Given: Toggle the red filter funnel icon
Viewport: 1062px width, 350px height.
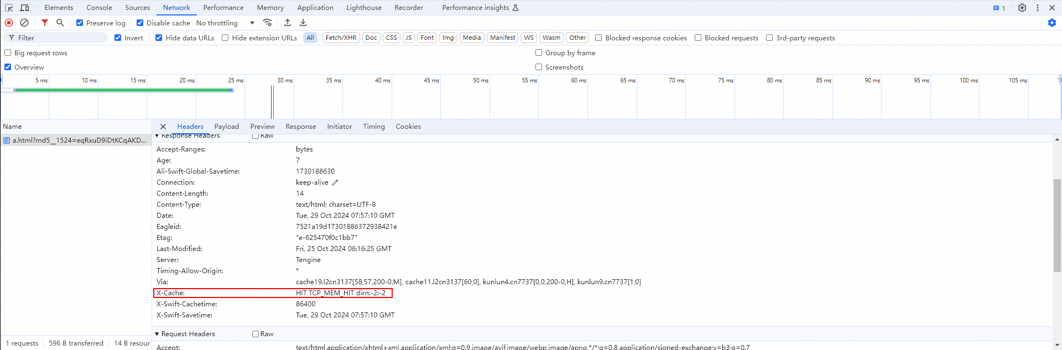Looking at the screenshot, I should point(45,23).
